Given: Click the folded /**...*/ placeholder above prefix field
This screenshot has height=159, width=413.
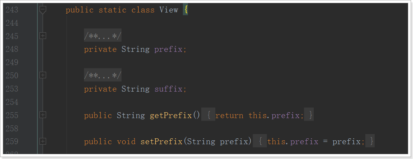Looking at the screenshot, I should pos(103,35).
